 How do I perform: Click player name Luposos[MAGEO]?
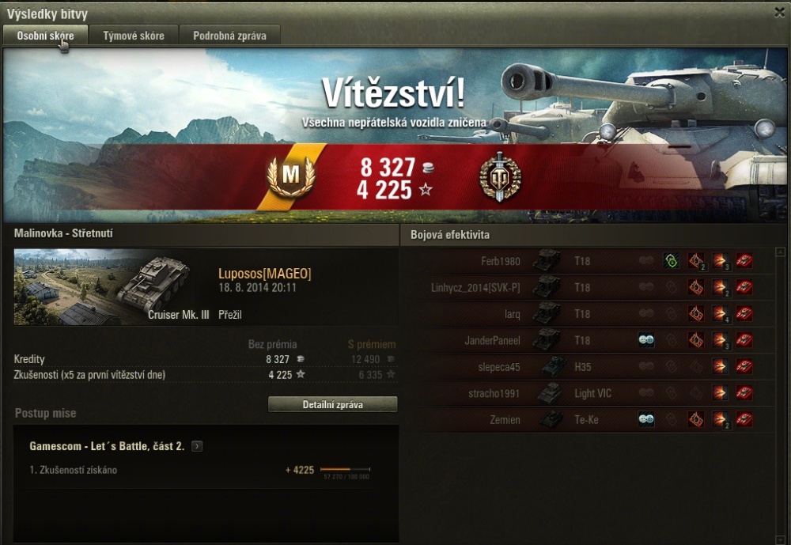click(x=265, y=274)
